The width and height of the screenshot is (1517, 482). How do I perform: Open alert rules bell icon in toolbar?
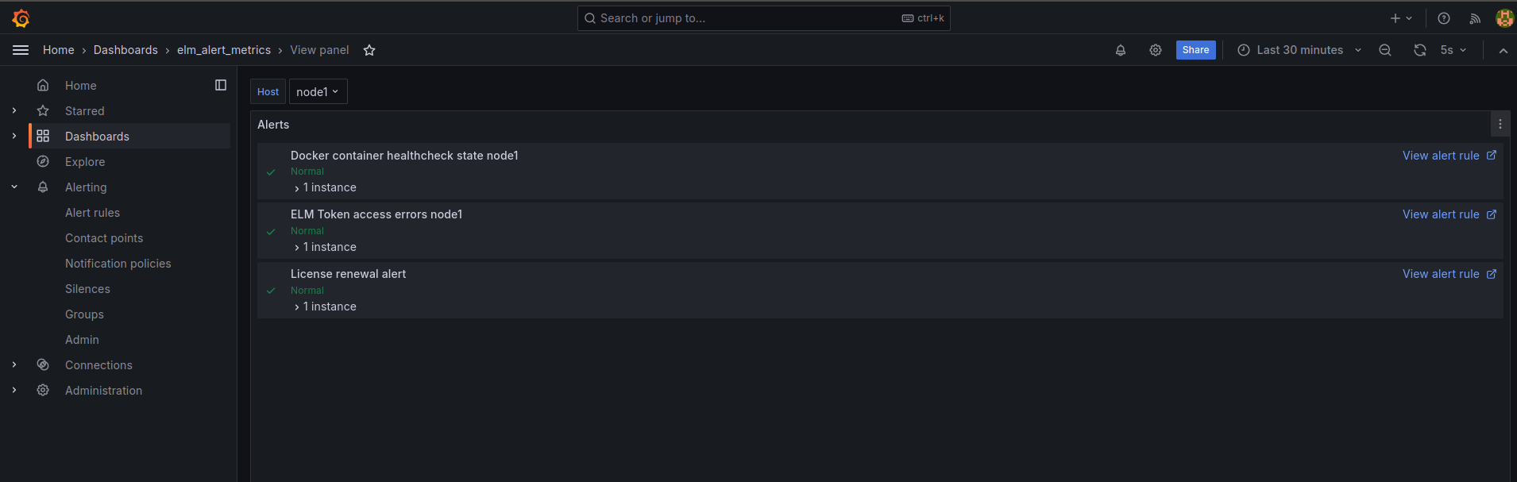click(x=1121, y=50)
